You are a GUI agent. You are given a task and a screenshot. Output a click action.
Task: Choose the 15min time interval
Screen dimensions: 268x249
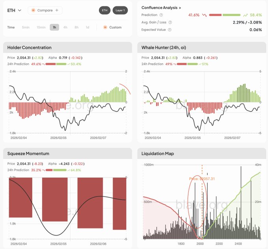pos(41,27)
